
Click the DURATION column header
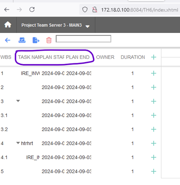133,57
